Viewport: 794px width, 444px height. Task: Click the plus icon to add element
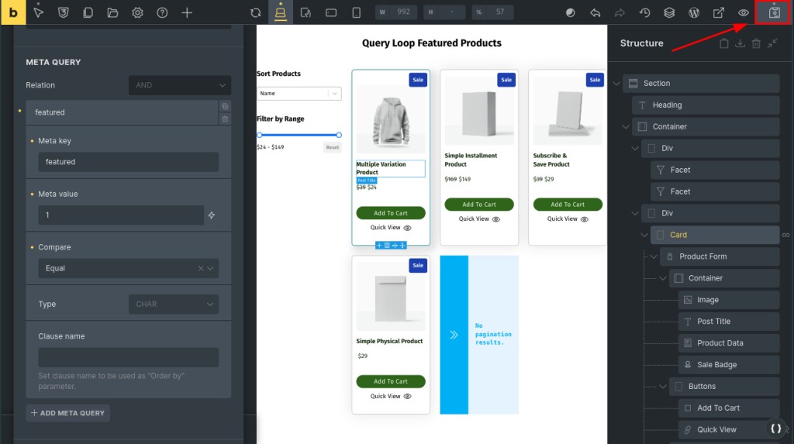click(187, 12)
